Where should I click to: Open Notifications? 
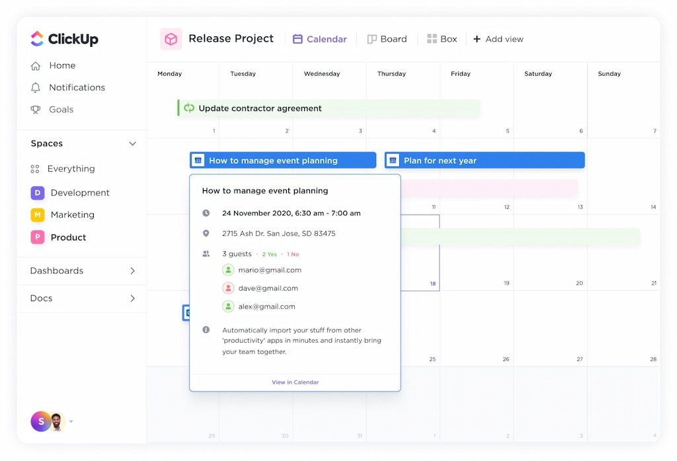[76, 87]
